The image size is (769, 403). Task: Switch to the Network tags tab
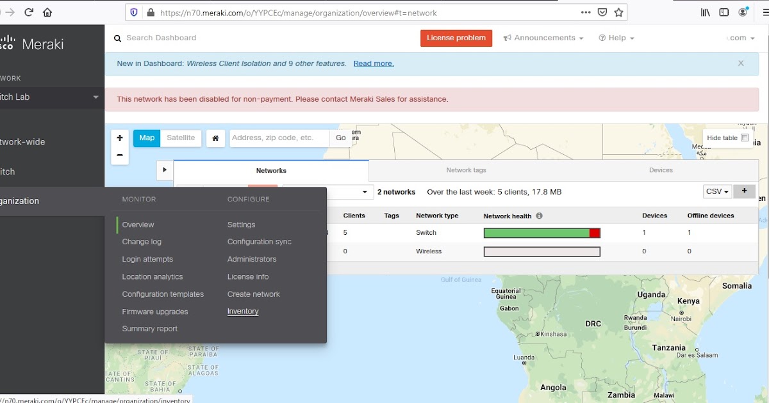[x=465, y=170]
